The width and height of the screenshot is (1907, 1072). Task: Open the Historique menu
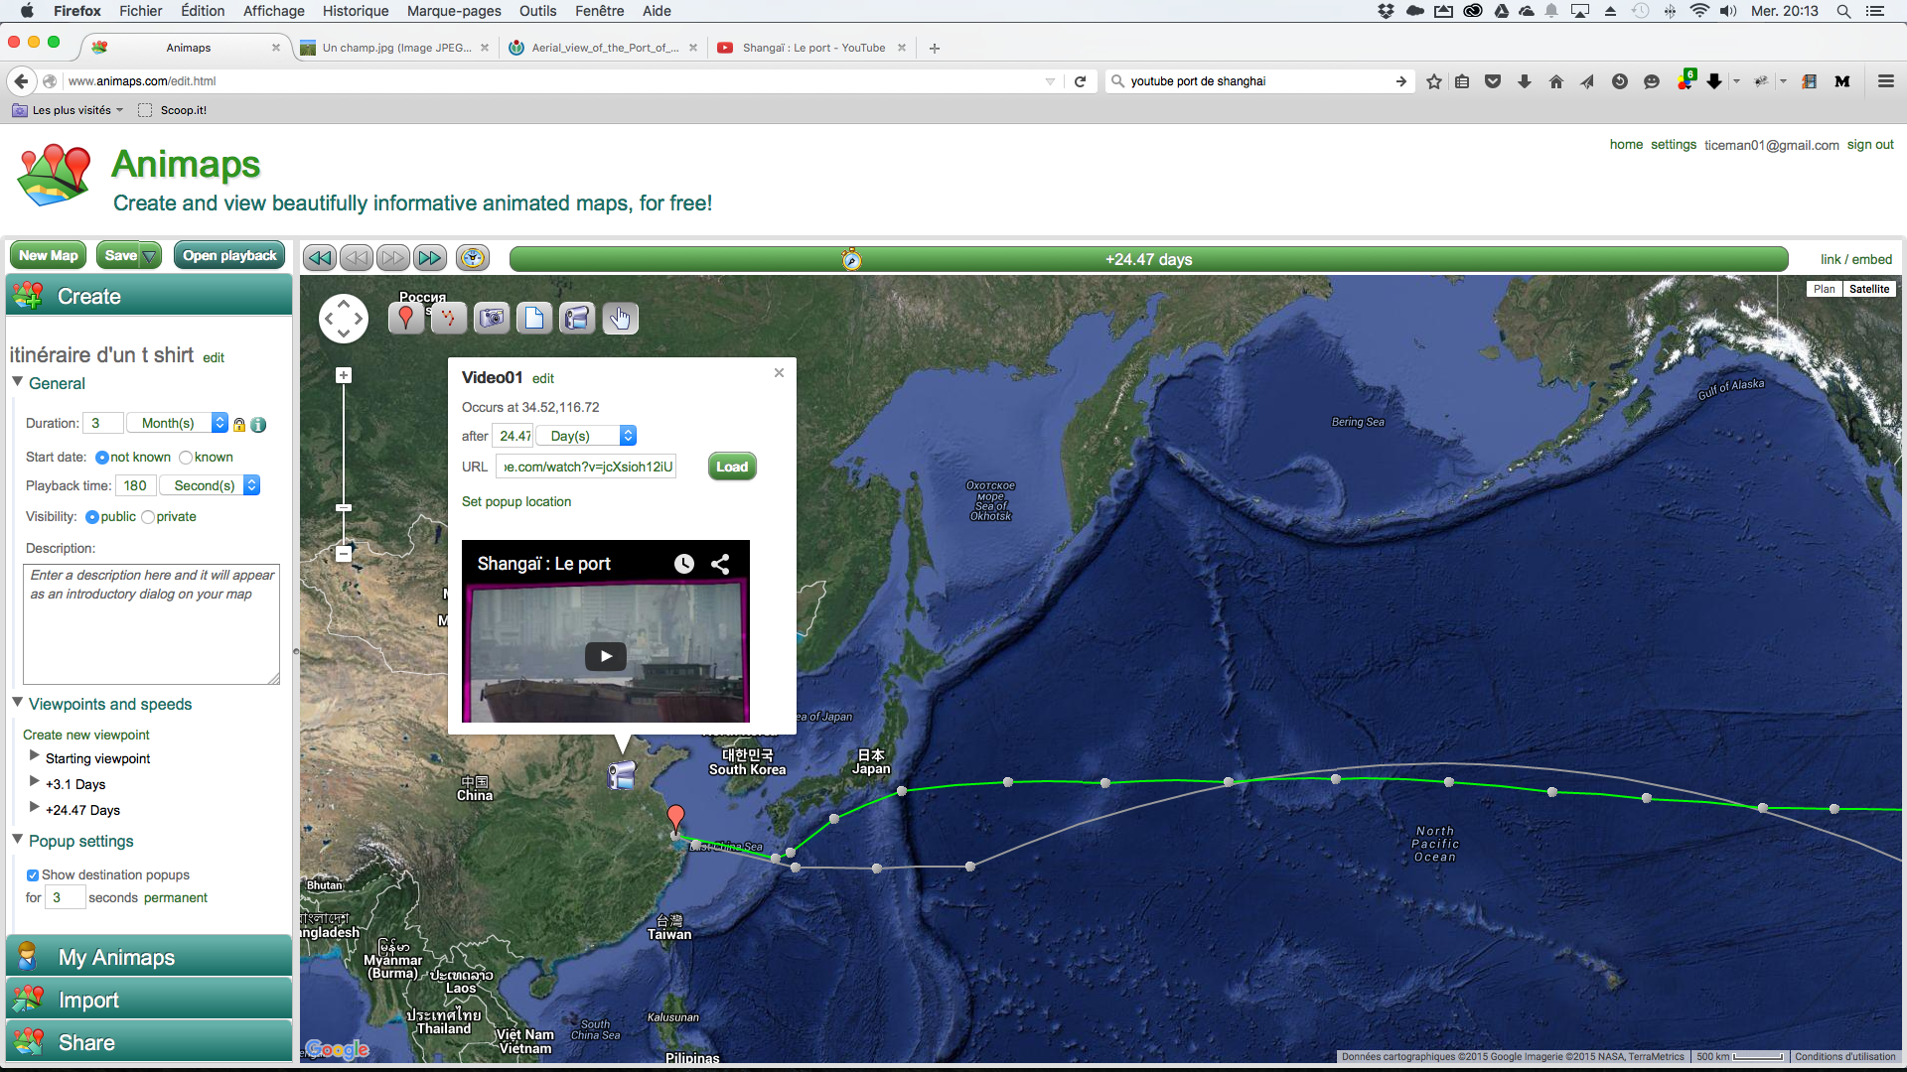pos(356,11)
